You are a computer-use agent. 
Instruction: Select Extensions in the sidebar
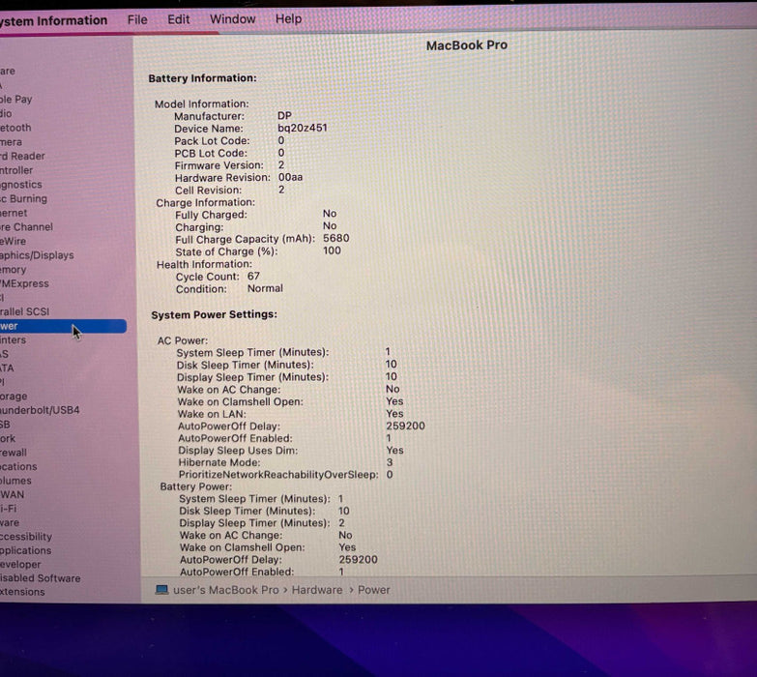[22, 592]
